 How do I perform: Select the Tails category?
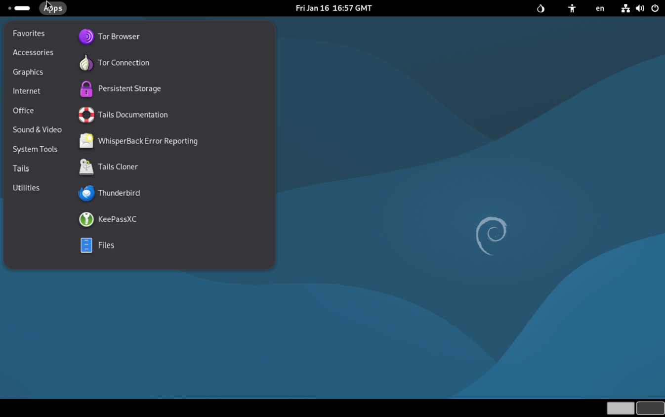[x=21, y=168]
